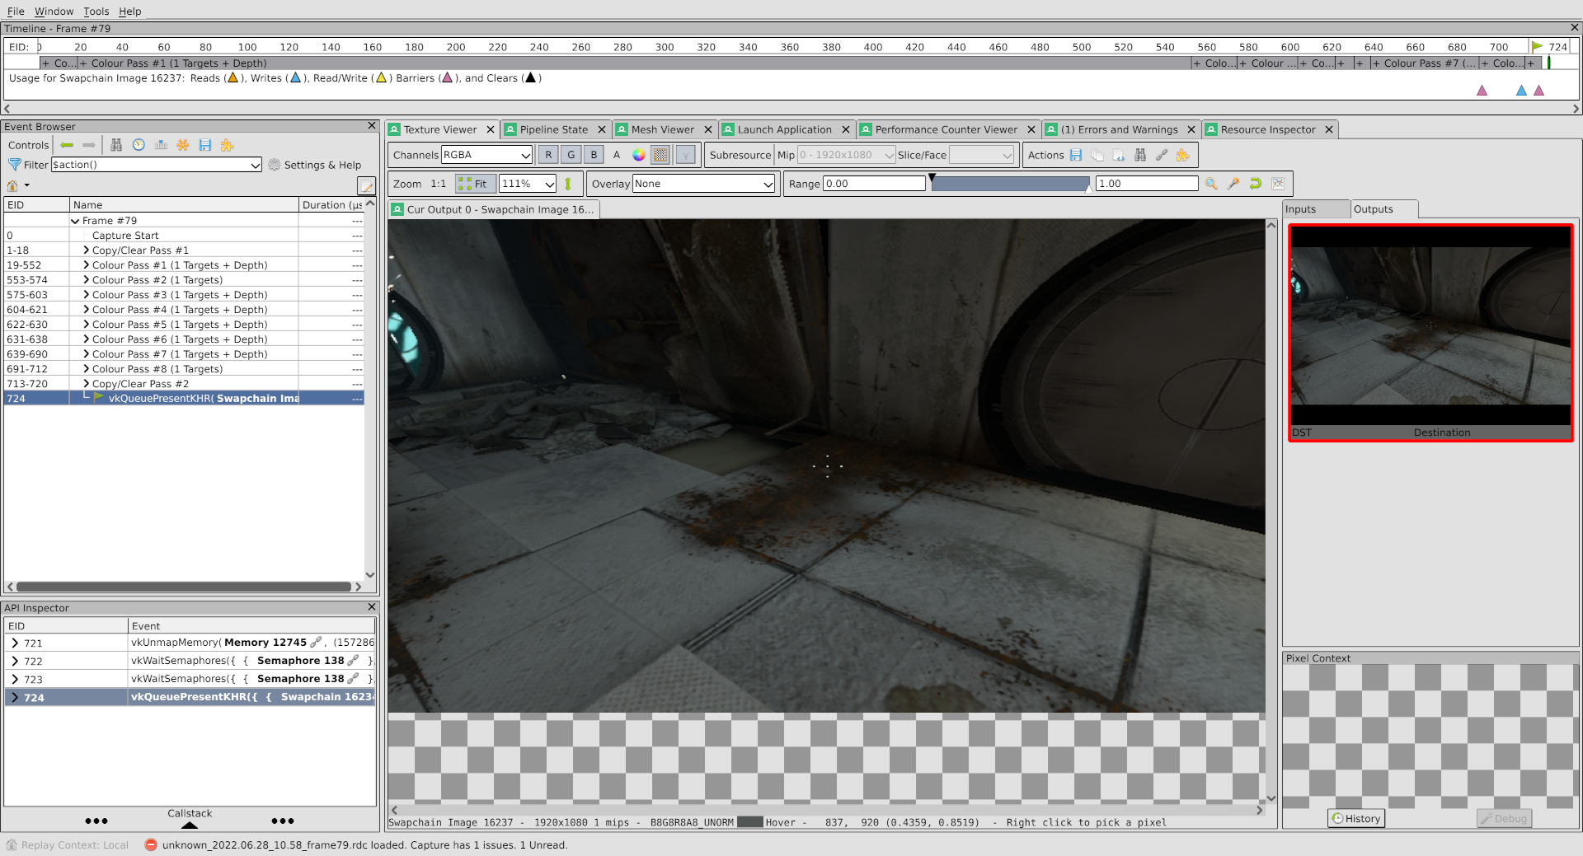This screenshot has width=1583, height=856.
Task: Set zoom to 1:1
Action: pyautogui.click(x=438, y=184)
